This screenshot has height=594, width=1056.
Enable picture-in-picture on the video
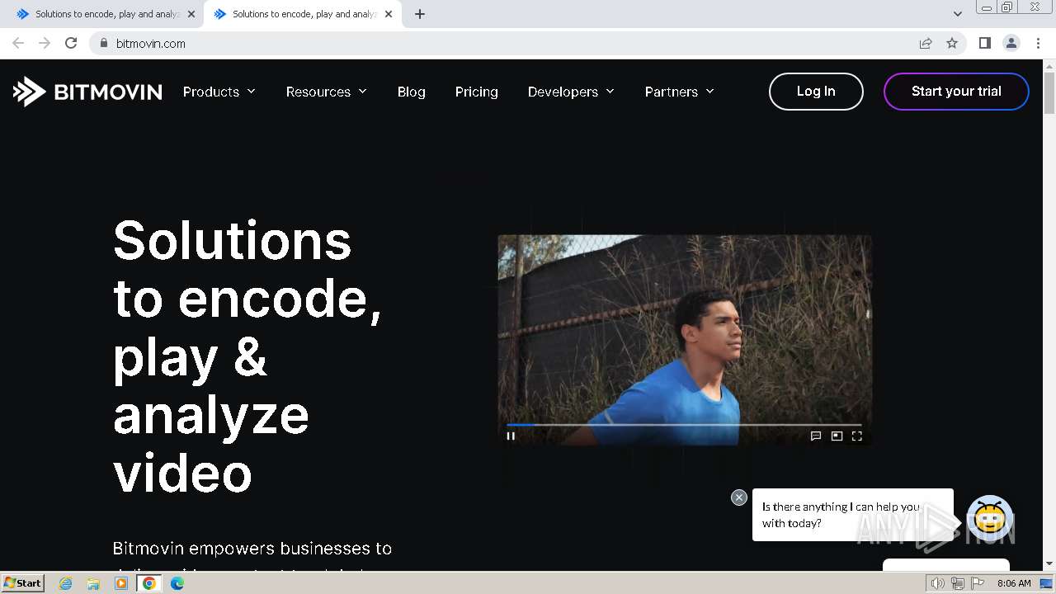coord(837,436)
